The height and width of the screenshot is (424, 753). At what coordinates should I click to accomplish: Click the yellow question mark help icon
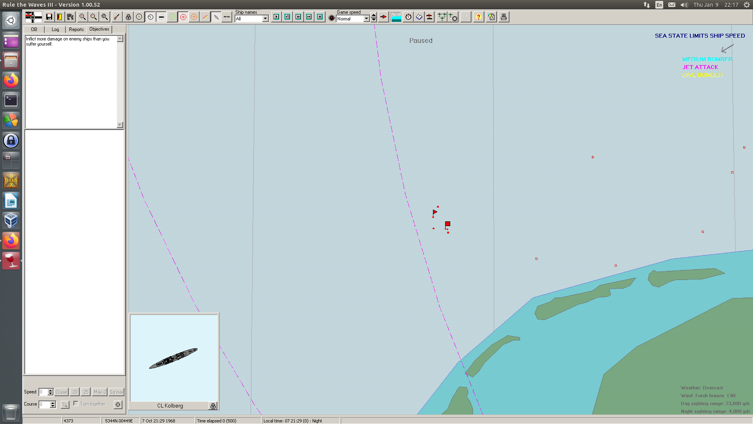478,17
